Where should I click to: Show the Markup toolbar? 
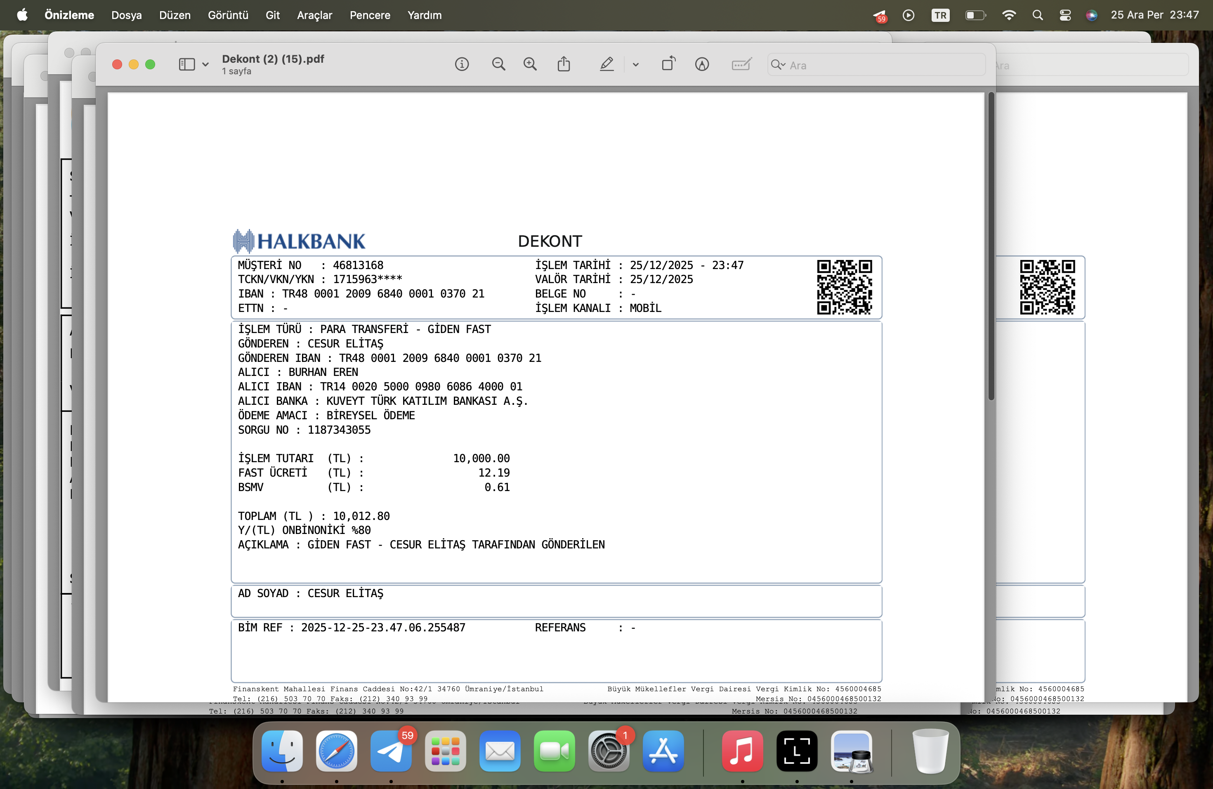[702, 64]
